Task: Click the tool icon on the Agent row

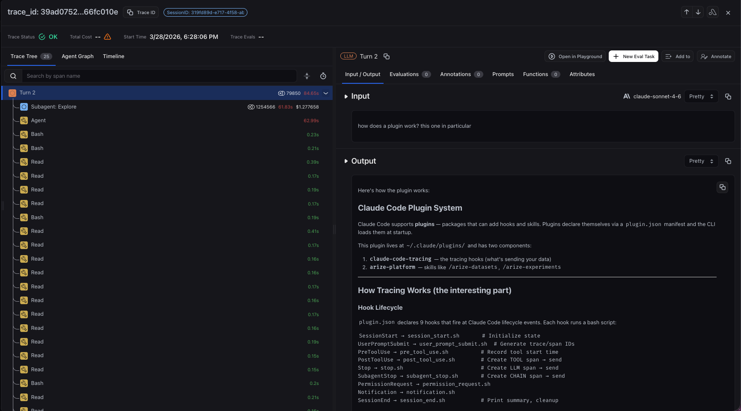Action: coord(24,120)
